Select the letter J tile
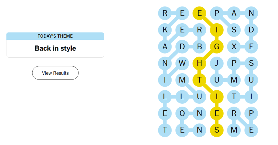278x145 pixels. click(x=217, y=63)
